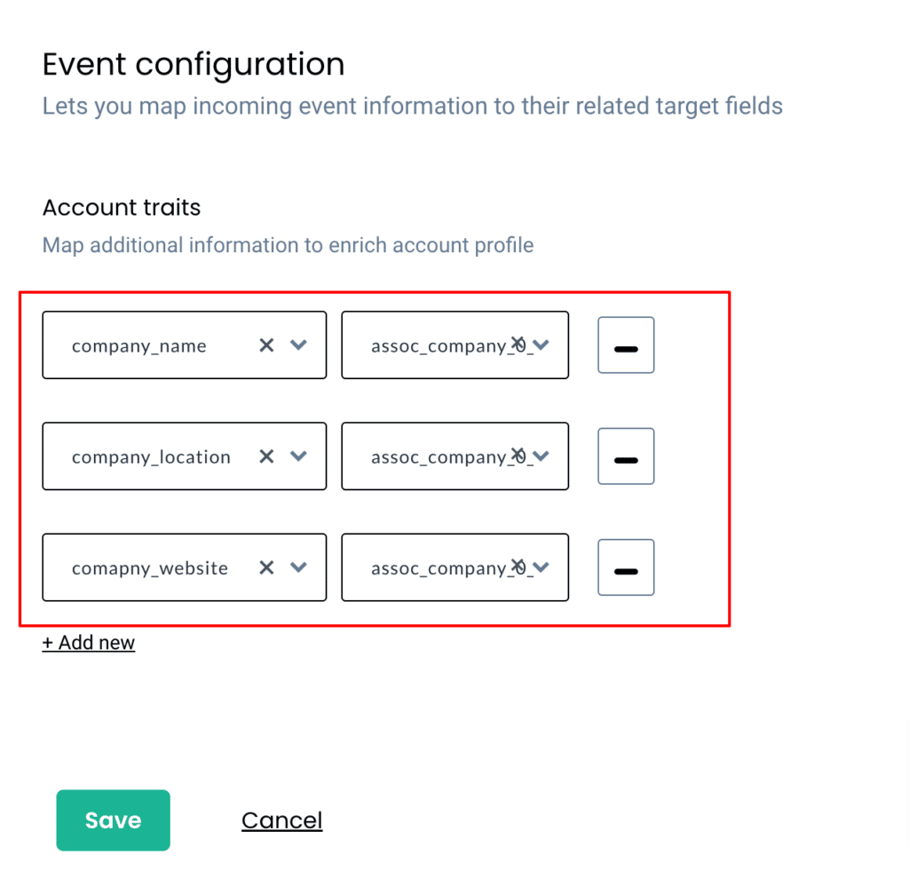This screenshot has width=909, height=871.
Task: Focus the comapny_website source field
Action: (185, 567)
